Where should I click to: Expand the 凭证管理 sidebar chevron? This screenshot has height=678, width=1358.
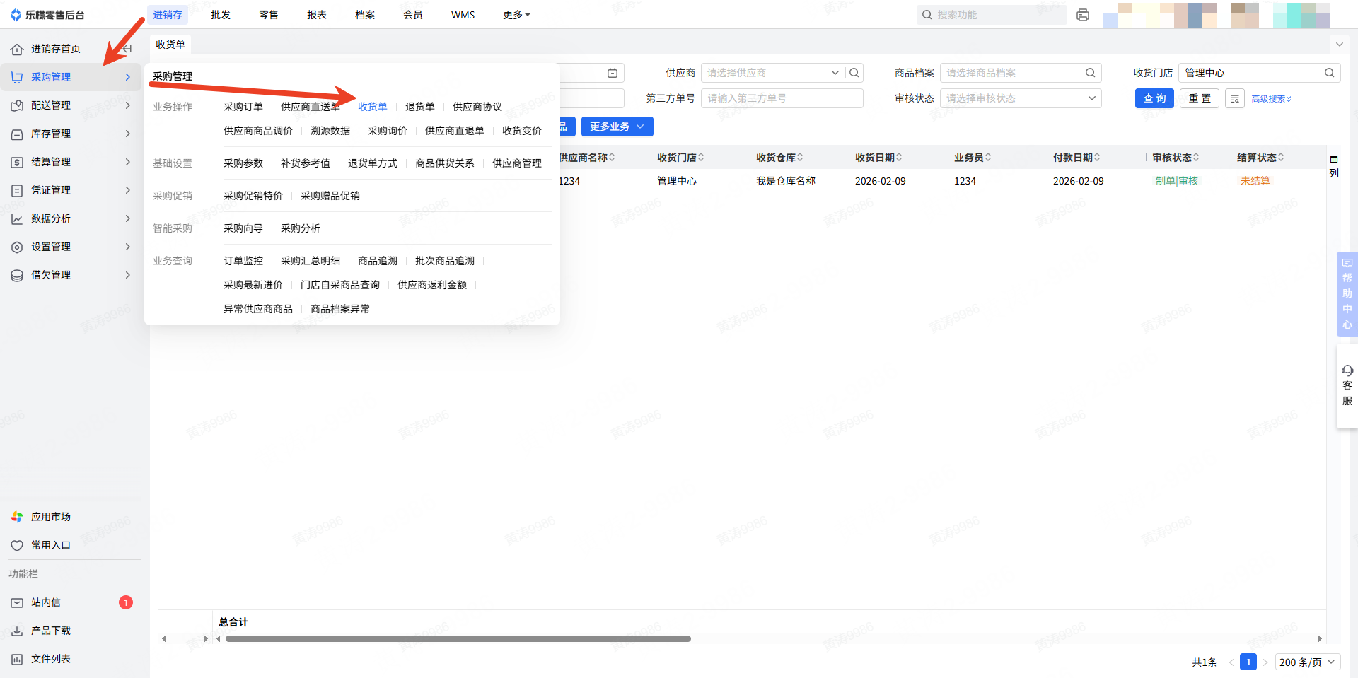point(128,190)
